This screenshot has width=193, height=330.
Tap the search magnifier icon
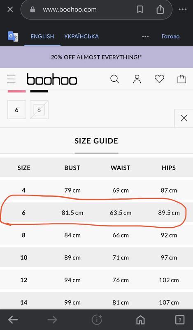(x=114, y=79)
